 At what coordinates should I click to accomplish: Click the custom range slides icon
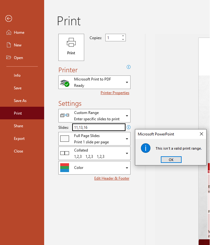(x=65, y=116)
